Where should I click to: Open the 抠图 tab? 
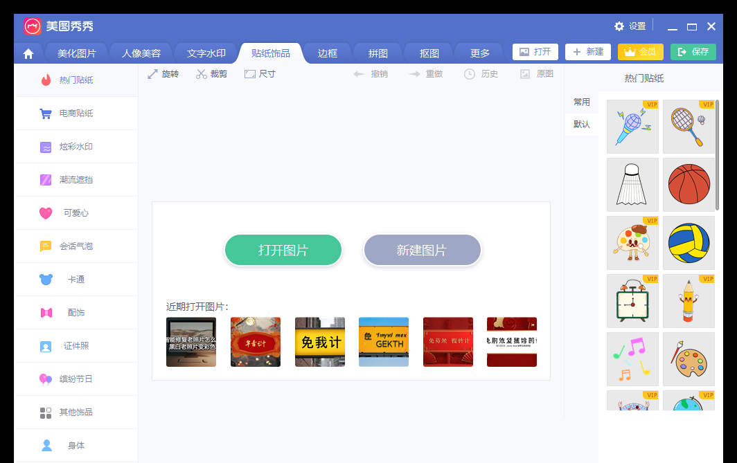[429, 53]
